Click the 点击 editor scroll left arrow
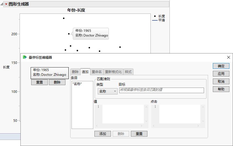This screenshot has width=233, height=146. pos(154,126)
